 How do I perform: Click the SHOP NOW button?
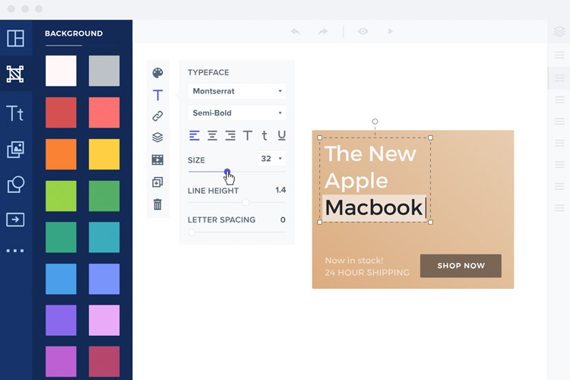(x=461, y=266)
